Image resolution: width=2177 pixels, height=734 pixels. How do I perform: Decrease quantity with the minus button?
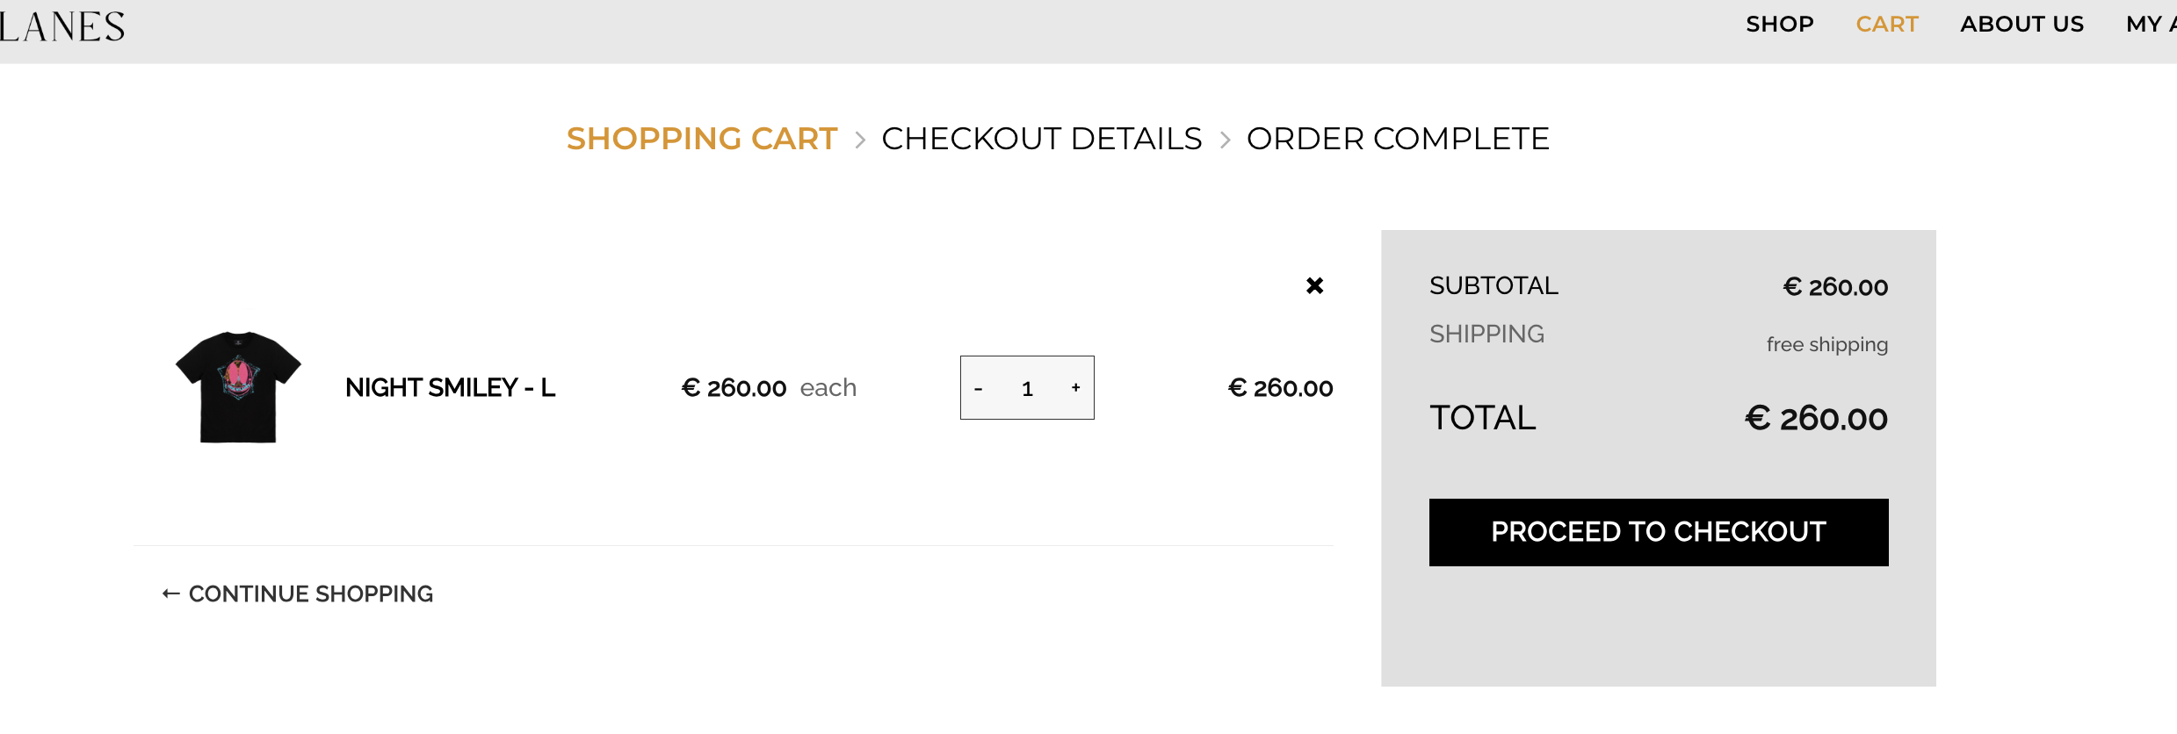tap(978, 388)
